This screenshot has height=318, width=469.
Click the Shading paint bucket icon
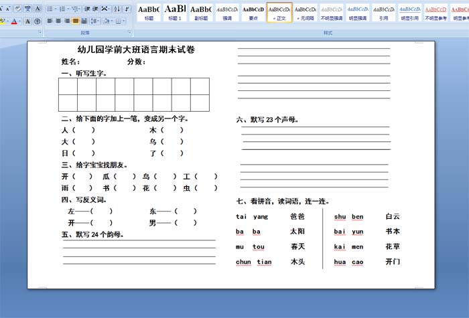(x=107, y=21)
